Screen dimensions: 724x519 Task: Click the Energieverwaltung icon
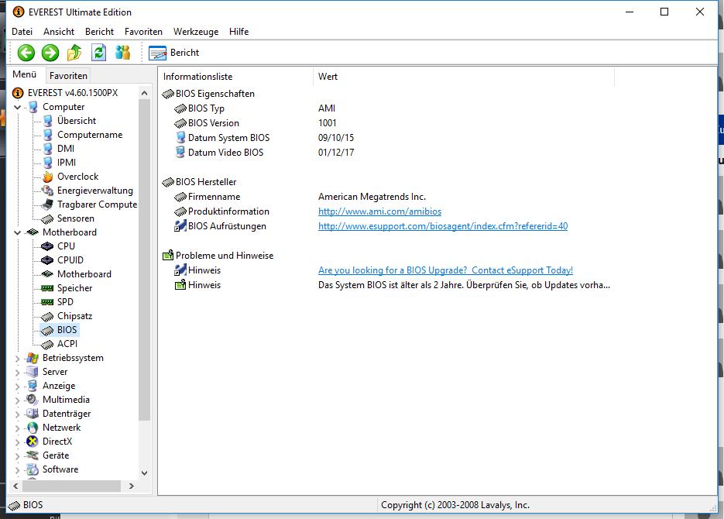pos(47,191)
